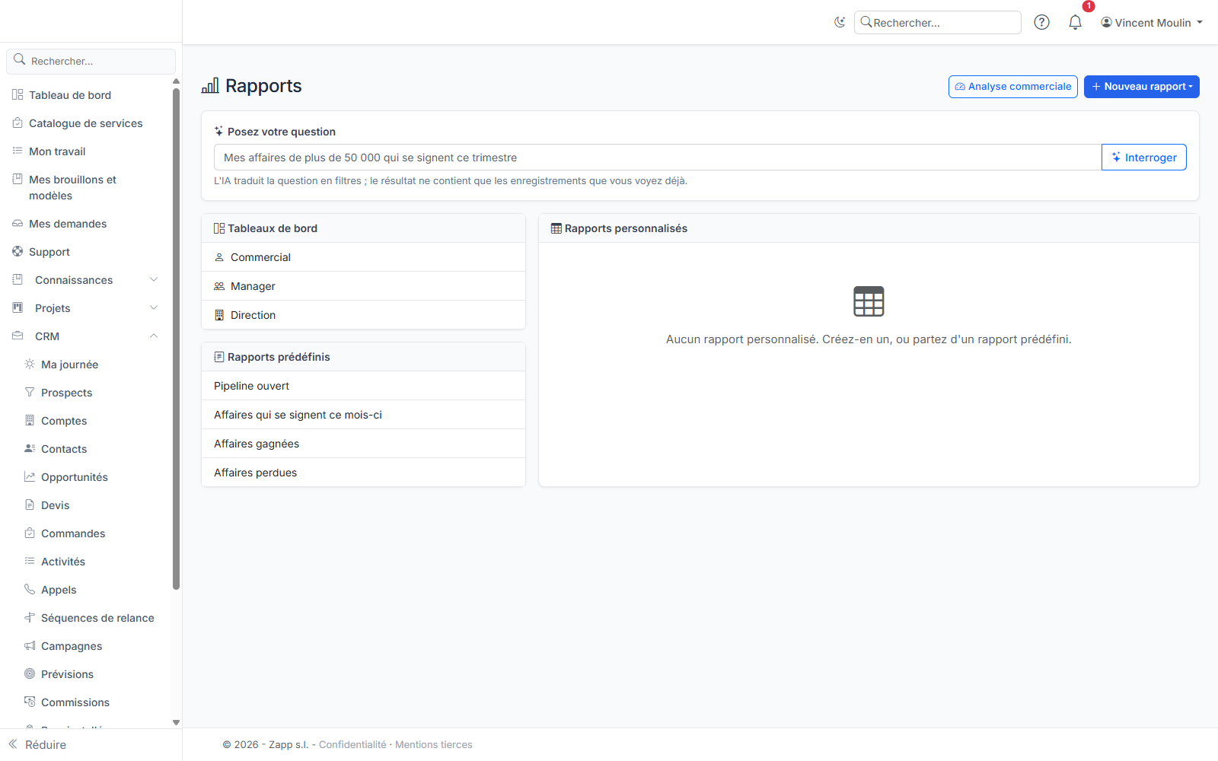Toggle dark mode moon icon
This screenshot has width=1218, height=761.
pos(840,22)
